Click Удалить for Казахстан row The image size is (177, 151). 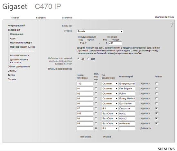(x=145, y=108)
